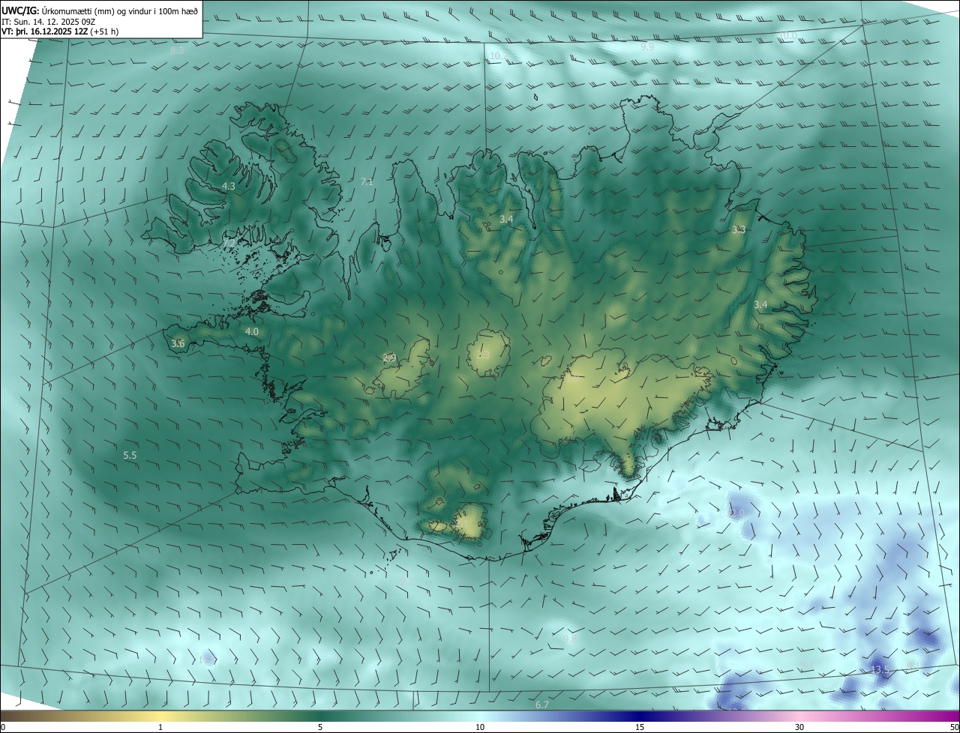Click the 5.5 value label on the map
This screenshot has width=960, height=733.
tap(130, 455)
